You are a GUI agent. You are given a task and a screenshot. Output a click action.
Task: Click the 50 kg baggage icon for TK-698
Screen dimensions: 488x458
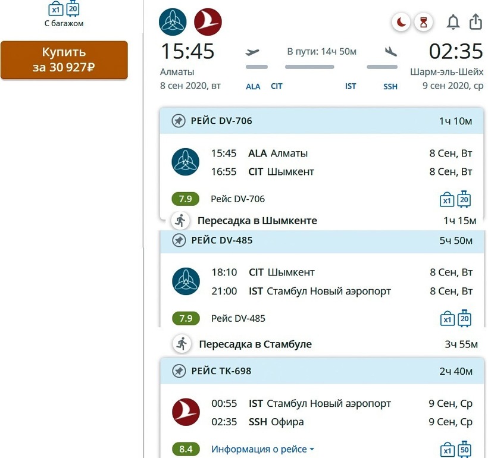[x=464, y=449]
